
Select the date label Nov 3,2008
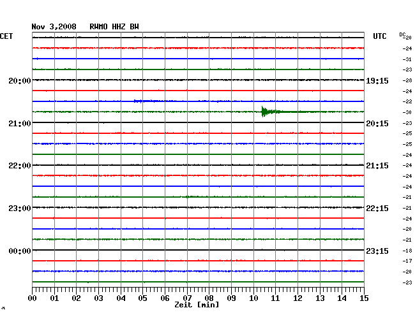(x=54, y=27)
